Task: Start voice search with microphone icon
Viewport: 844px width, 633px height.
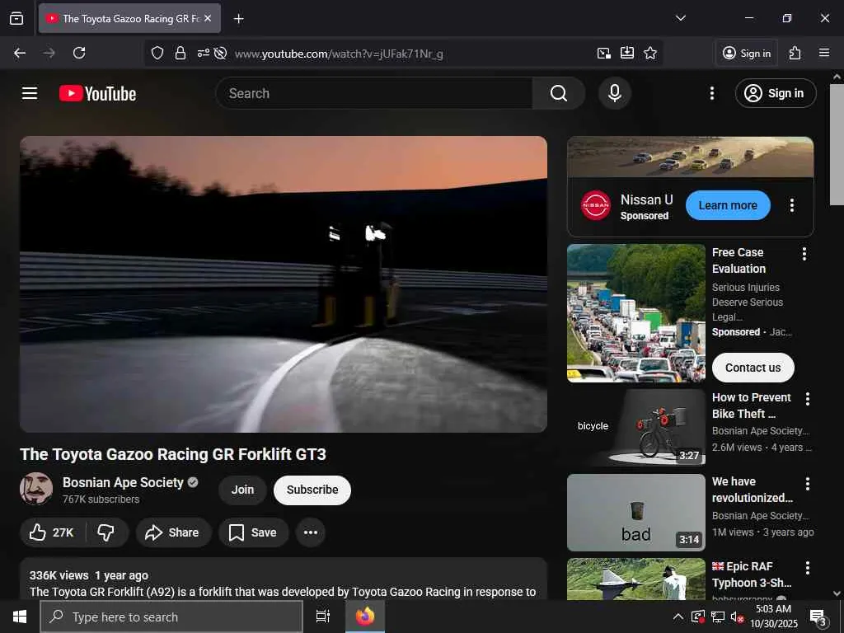Action: [x=615, y=93]
